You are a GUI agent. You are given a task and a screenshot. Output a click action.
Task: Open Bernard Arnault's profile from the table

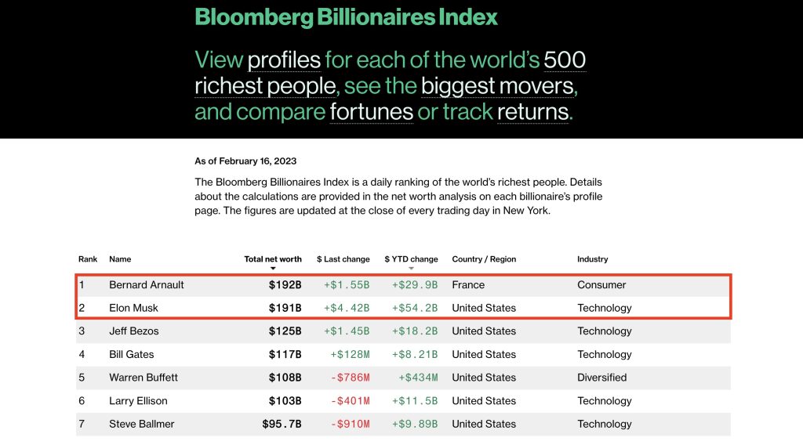147,285
